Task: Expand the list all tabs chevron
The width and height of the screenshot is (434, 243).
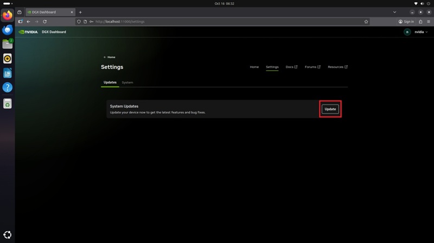Action: point(395,12)
